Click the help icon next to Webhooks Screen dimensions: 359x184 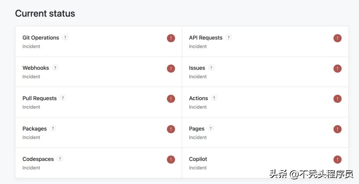(55, 68)
